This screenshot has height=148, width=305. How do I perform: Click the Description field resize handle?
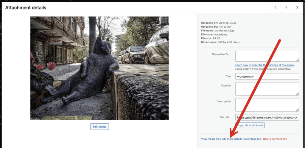tap(298, 110)
